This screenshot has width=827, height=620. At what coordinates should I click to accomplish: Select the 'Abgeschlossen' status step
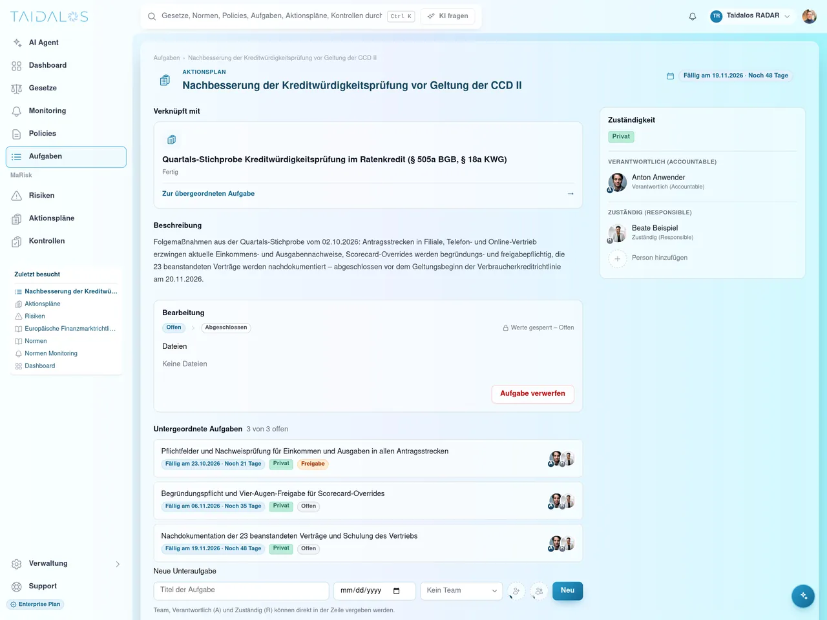pos(226,328)
